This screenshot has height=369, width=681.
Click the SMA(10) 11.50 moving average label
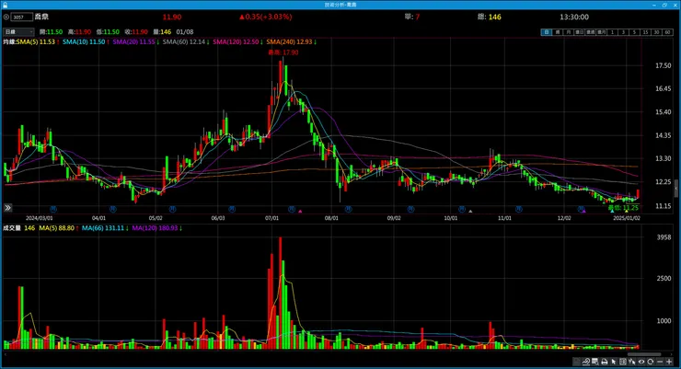click(x=86, y=41)
